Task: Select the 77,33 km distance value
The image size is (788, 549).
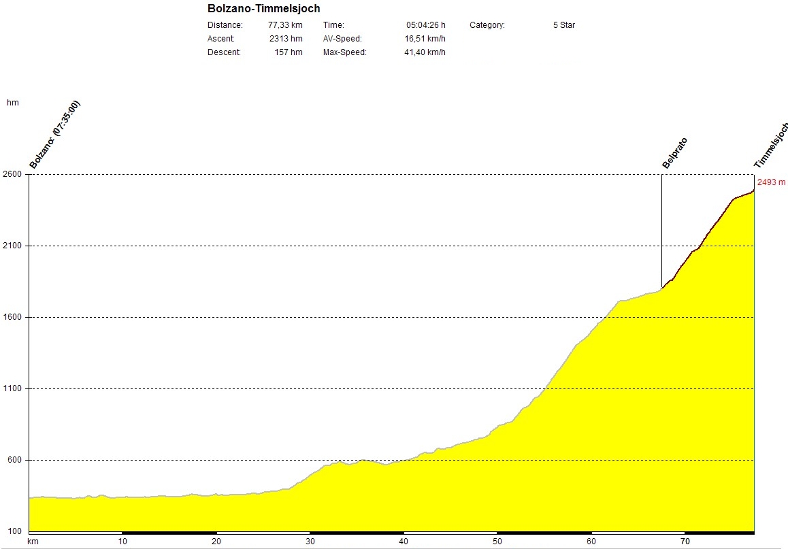Action: coord(285,25)
